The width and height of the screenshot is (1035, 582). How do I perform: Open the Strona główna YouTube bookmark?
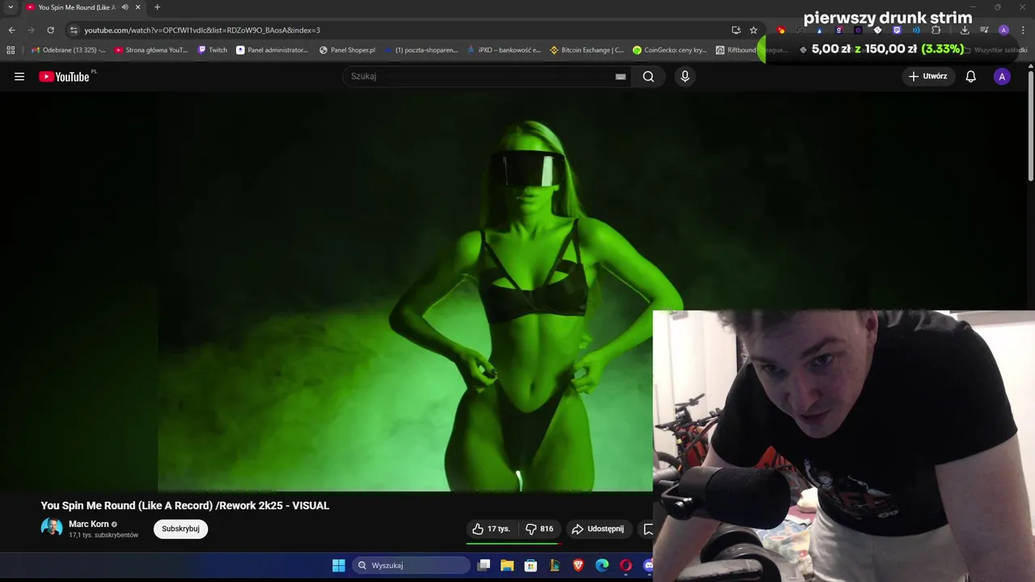click(x=151, y=50)
